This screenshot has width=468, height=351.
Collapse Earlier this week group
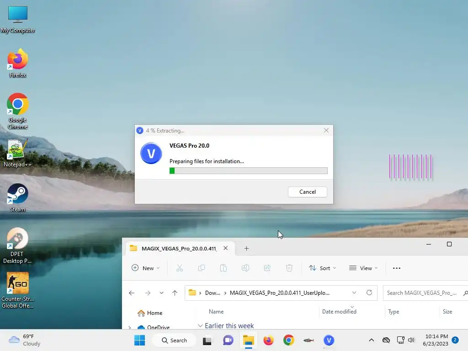(x=200, y=325)
